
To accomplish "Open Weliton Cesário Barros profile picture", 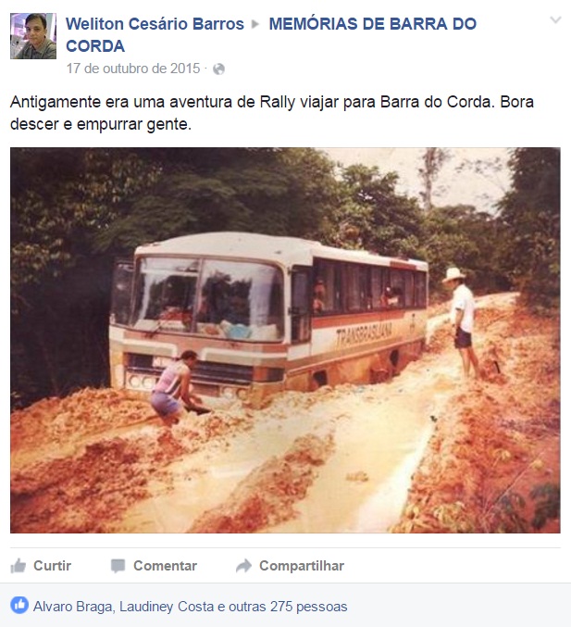I will click(33, 36).
